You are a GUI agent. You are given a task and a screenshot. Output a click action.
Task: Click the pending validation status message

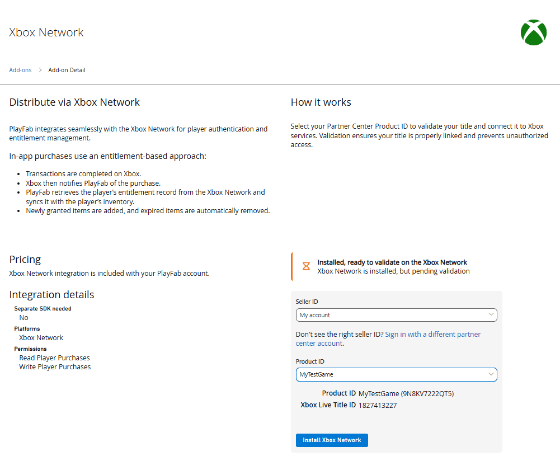click(x=394, y=271)
